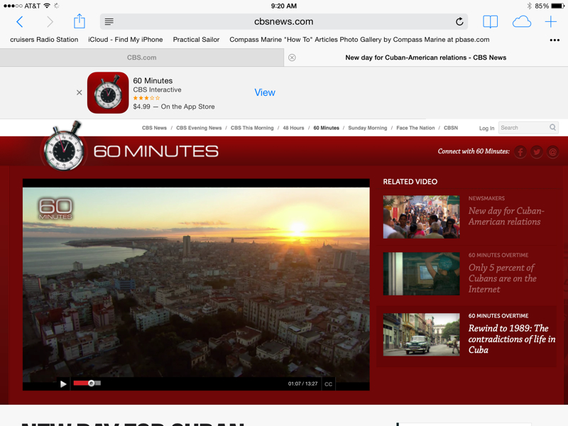Tap the Bluetooth icon in status bar

pos(529,6)
